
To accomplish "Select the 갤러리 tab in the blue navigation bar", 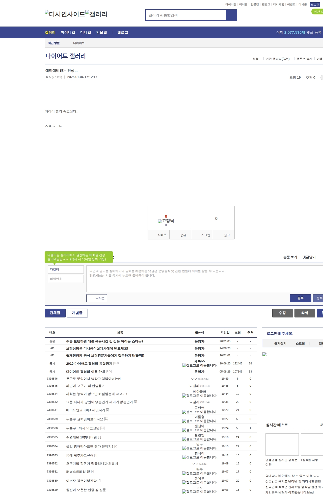I will (50, 33).
